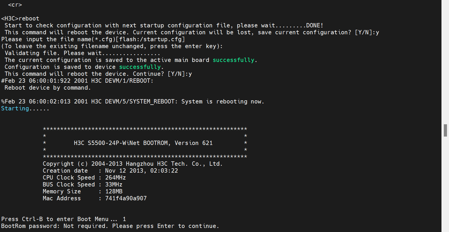This screenshot has height=232, width=449.
Task: Click the "<H3C>reboot" command line
Action: (20, 19)
